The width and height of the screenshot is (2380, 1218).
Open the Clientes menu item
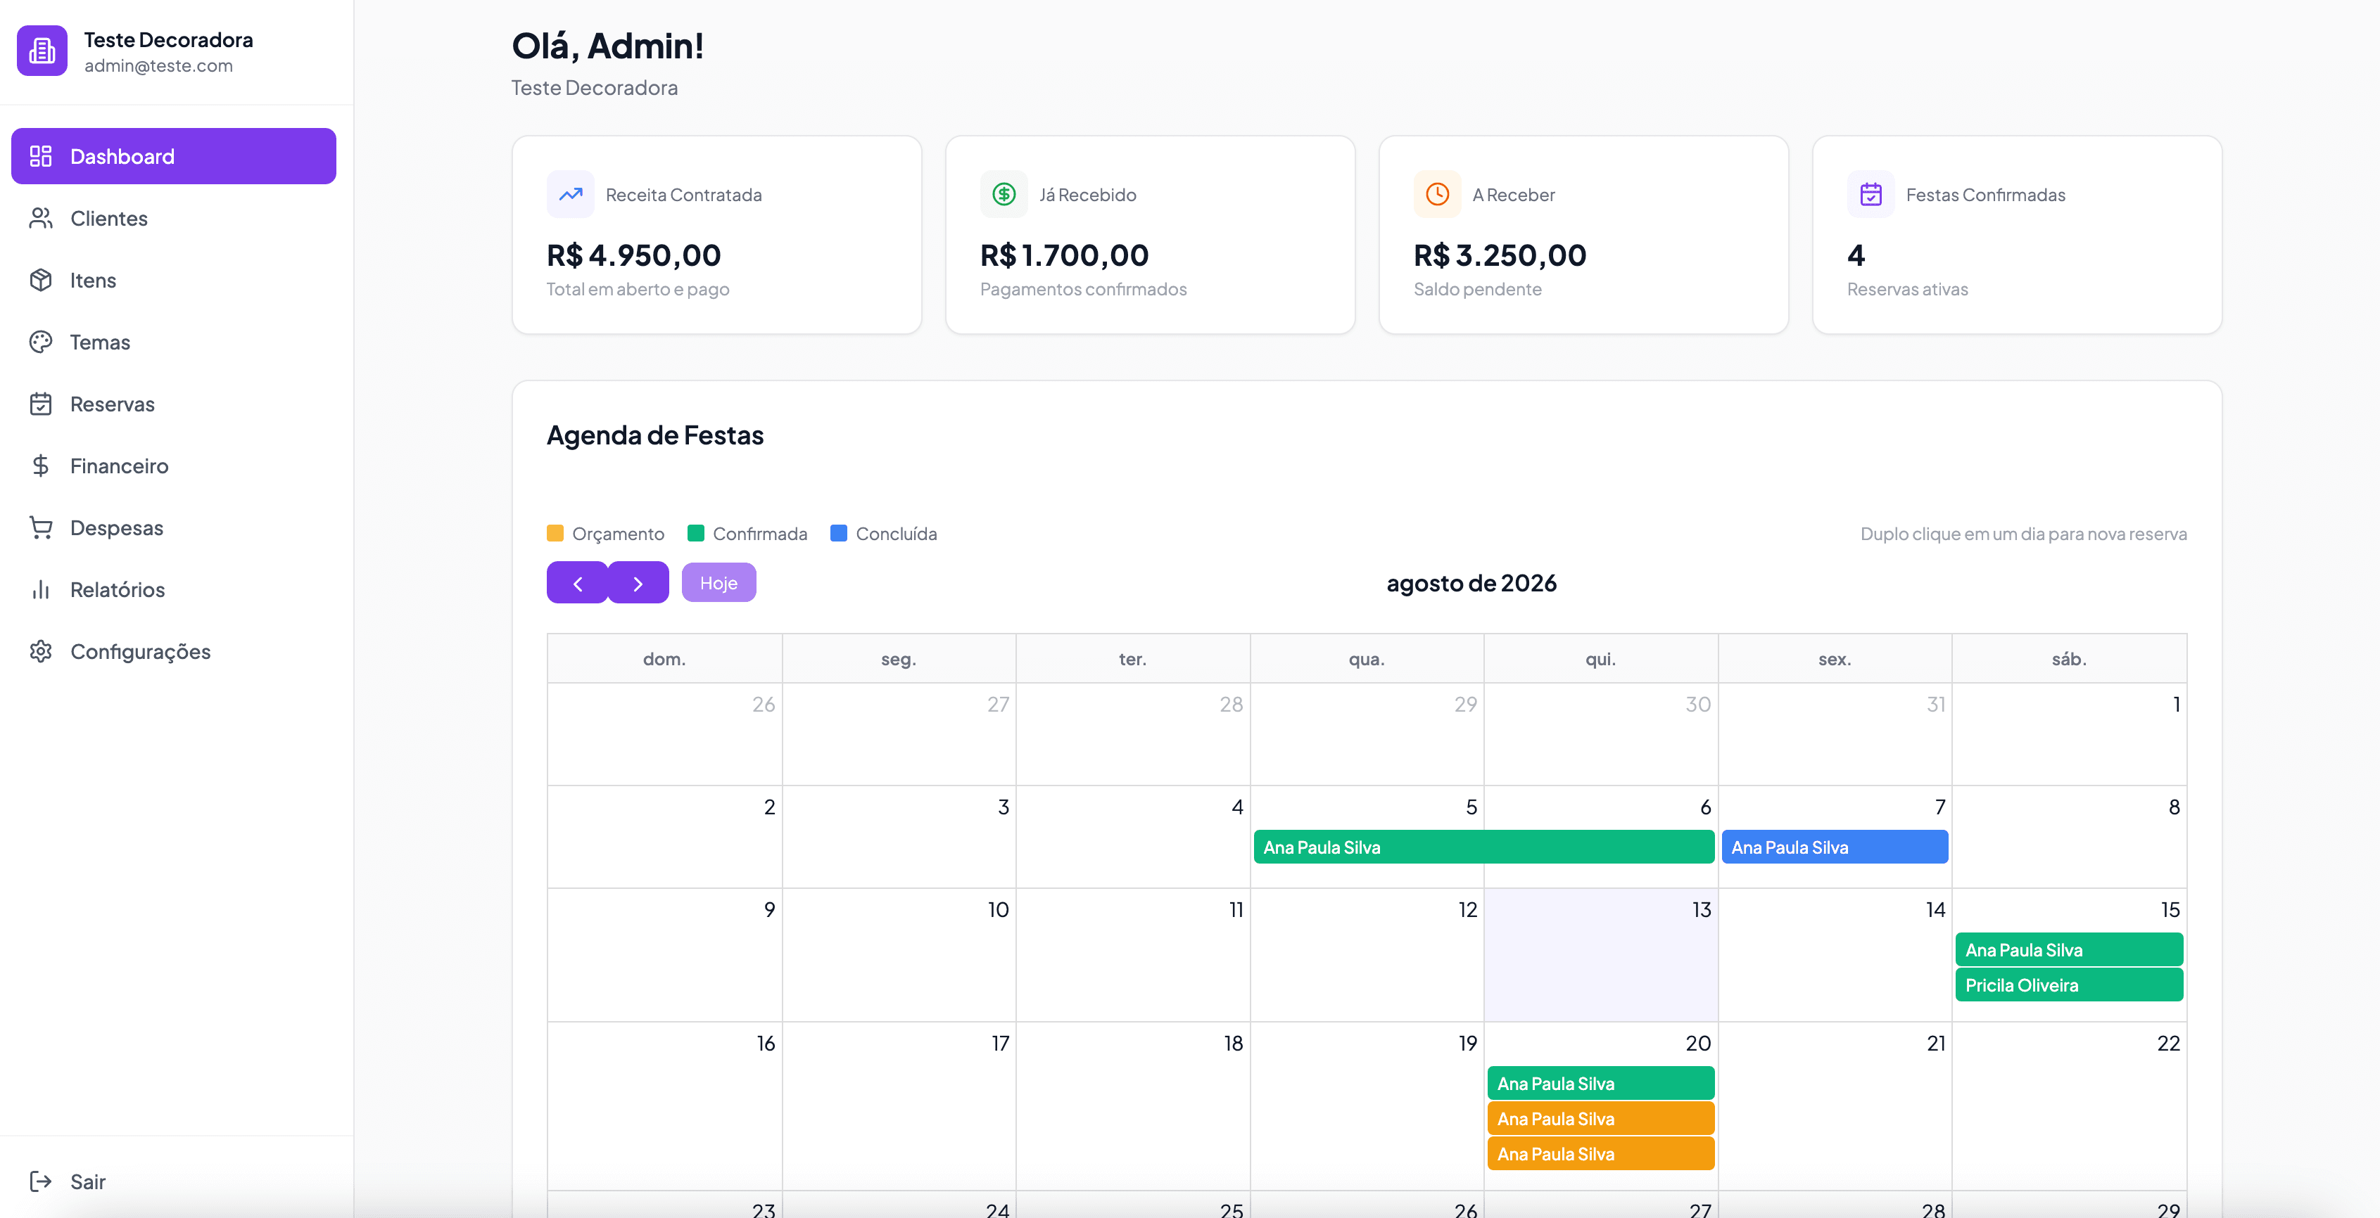point(174,218)
